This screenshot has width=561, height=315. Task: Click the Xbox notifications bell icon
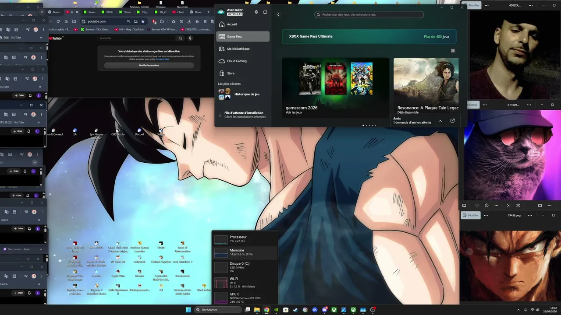point(265,12)
